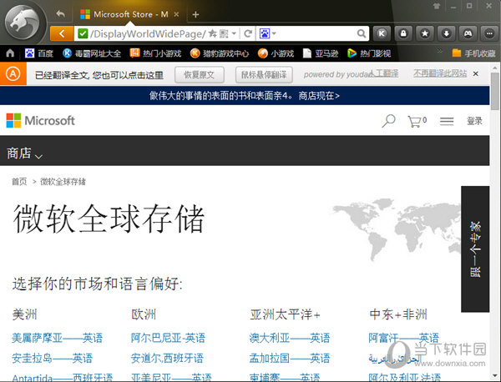501x382 pixels.
Task: Select 孟加拉国——英语 link
Action: pyautogui.click(x=290, y=358)
